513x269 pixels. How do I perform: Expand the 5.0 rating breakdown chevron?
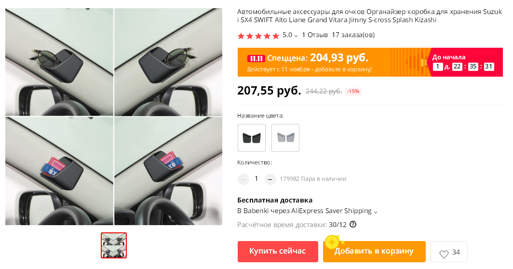(x=296, y=36)
